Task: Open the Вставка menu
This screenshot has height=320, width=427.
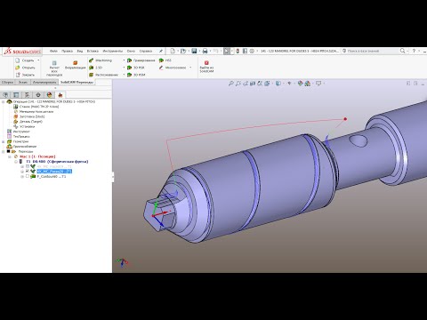Action: click(x=93, y=51)
